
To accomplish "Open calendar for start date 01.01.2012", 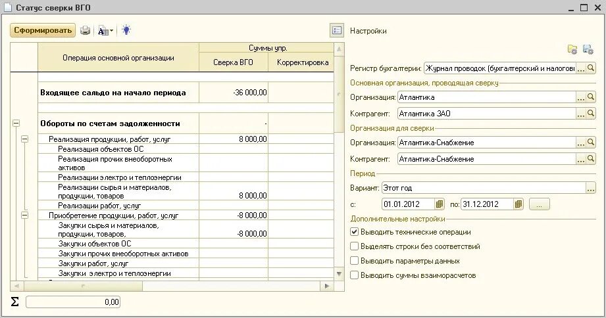I will point(439,204).
